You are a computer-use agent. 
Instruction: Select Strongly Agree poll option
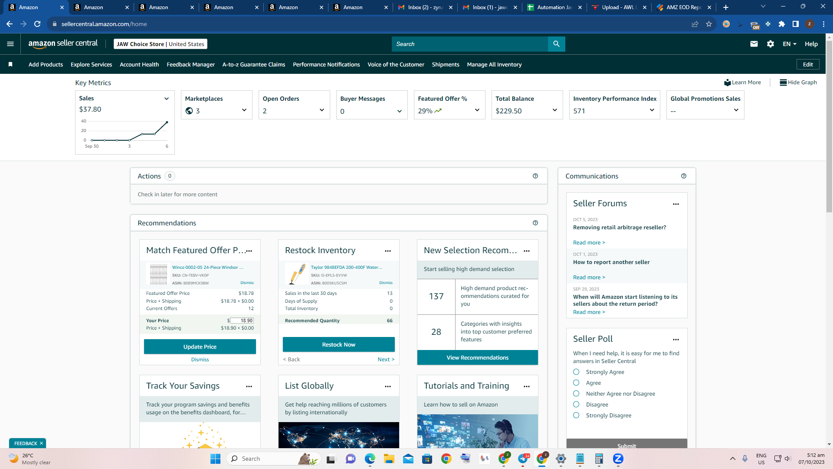pos(576,372)
